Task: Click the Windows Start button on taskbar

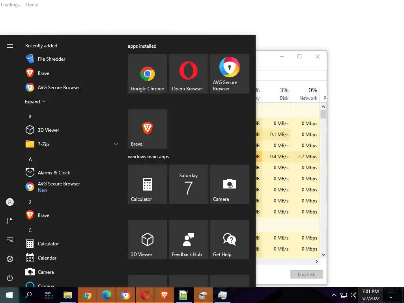Action: (x=9, y=295)
